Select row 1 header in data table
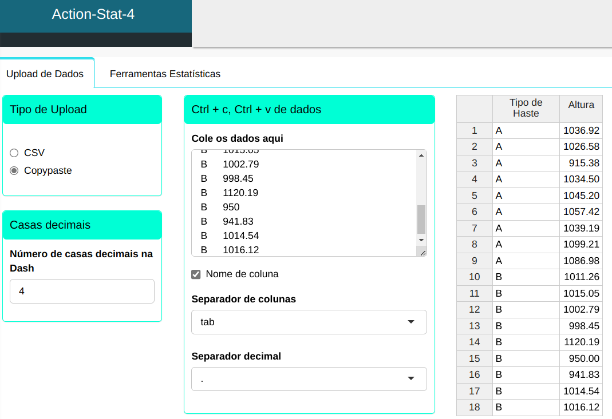The width and height of the screenshot is (612, 419). coord(474,130)
